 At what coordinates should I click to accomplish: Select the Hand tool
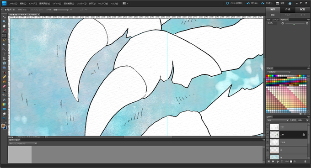coord(4,26)
